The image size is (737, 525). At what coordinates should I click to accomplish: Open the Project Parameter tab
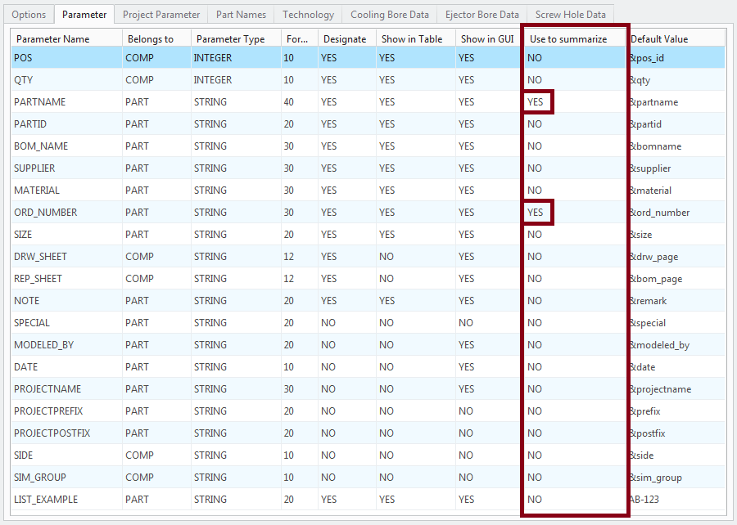[x=161, y=15]
